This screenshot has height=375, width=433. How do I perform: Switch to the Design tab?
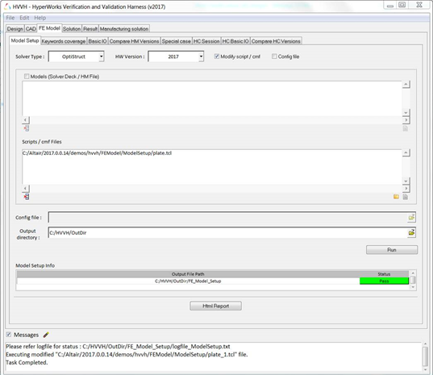click(15, 29)
